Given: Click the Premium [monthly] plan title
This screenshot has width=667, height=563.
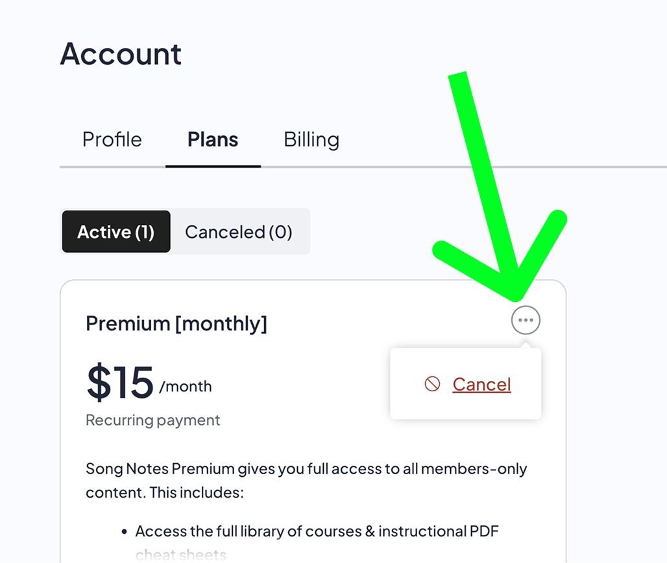Looking at the screenshot, I should 176,323.
